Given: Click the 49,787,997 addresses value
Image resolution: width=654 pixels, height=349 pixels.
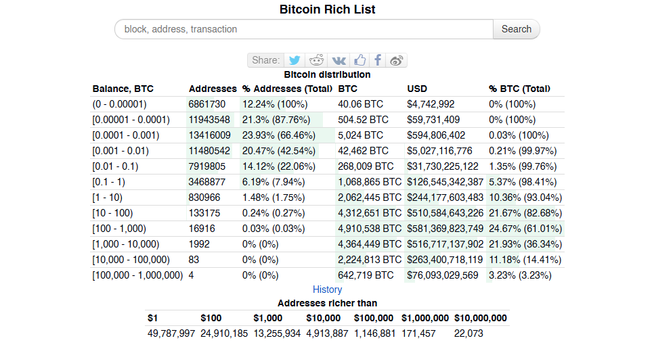Looking at the screenshot, I should tap(171, 333).
